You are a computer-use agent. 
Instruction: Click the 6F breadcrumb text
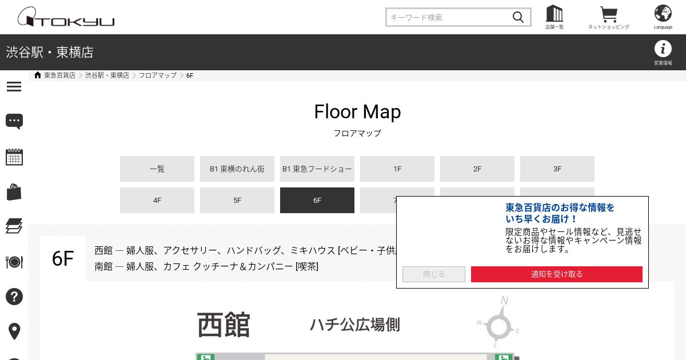[x=190, y=75]
